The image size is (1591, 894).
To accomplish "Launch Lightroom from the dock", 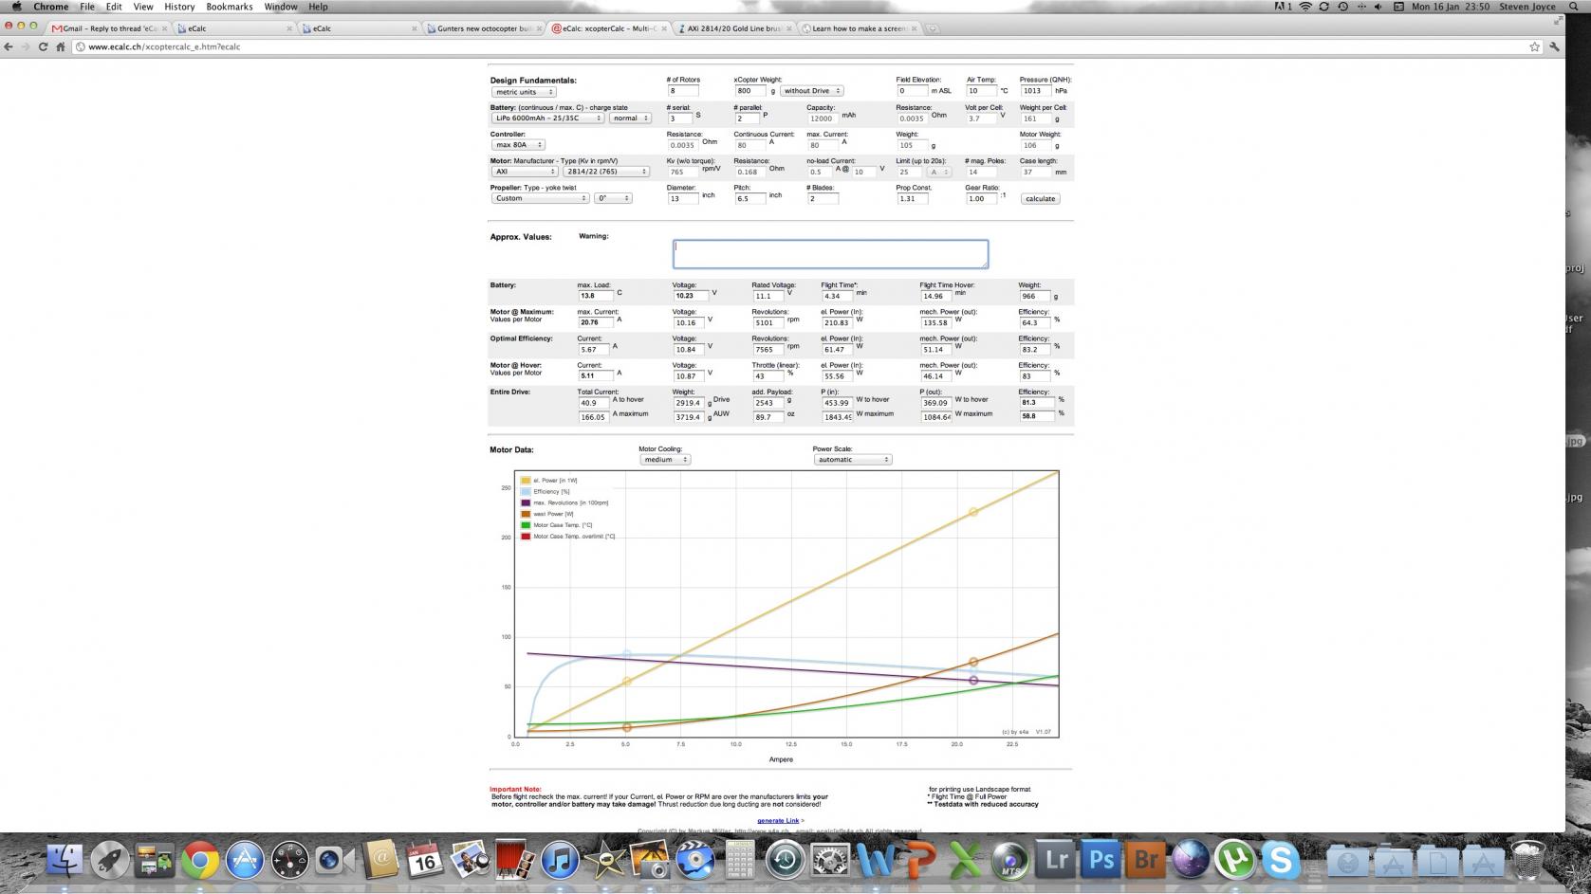I will pos(1055,860).
